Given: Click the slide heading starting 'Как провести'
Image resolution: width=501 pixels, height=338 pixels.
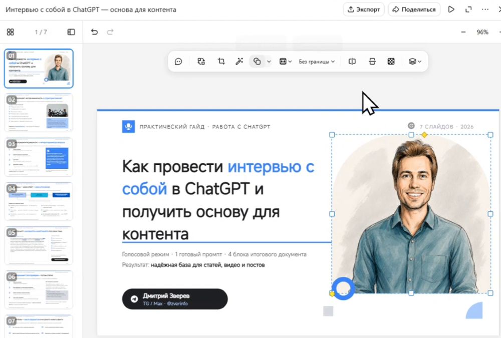Looking at the screenshot, I should point(218,200).
